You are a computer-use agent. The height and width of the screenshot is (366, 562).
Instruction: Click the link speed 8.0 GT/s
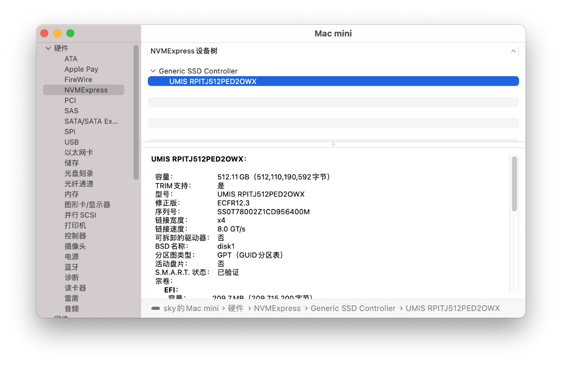coord(231,229)
